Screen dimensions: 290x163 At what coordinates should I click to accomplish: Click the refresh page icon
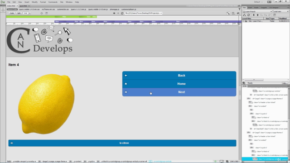click(x=122, y=13)
